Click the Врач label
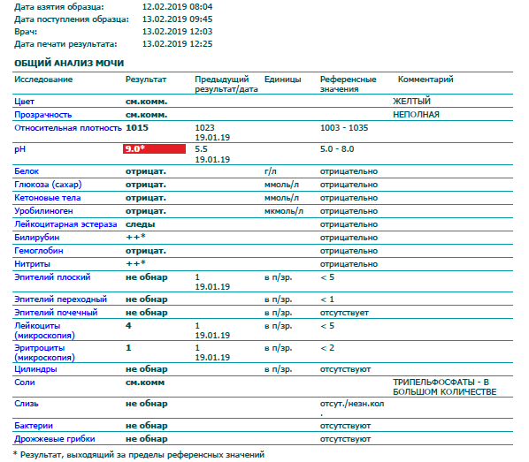The width and height of the screenshot is (529, 462). 26,32
